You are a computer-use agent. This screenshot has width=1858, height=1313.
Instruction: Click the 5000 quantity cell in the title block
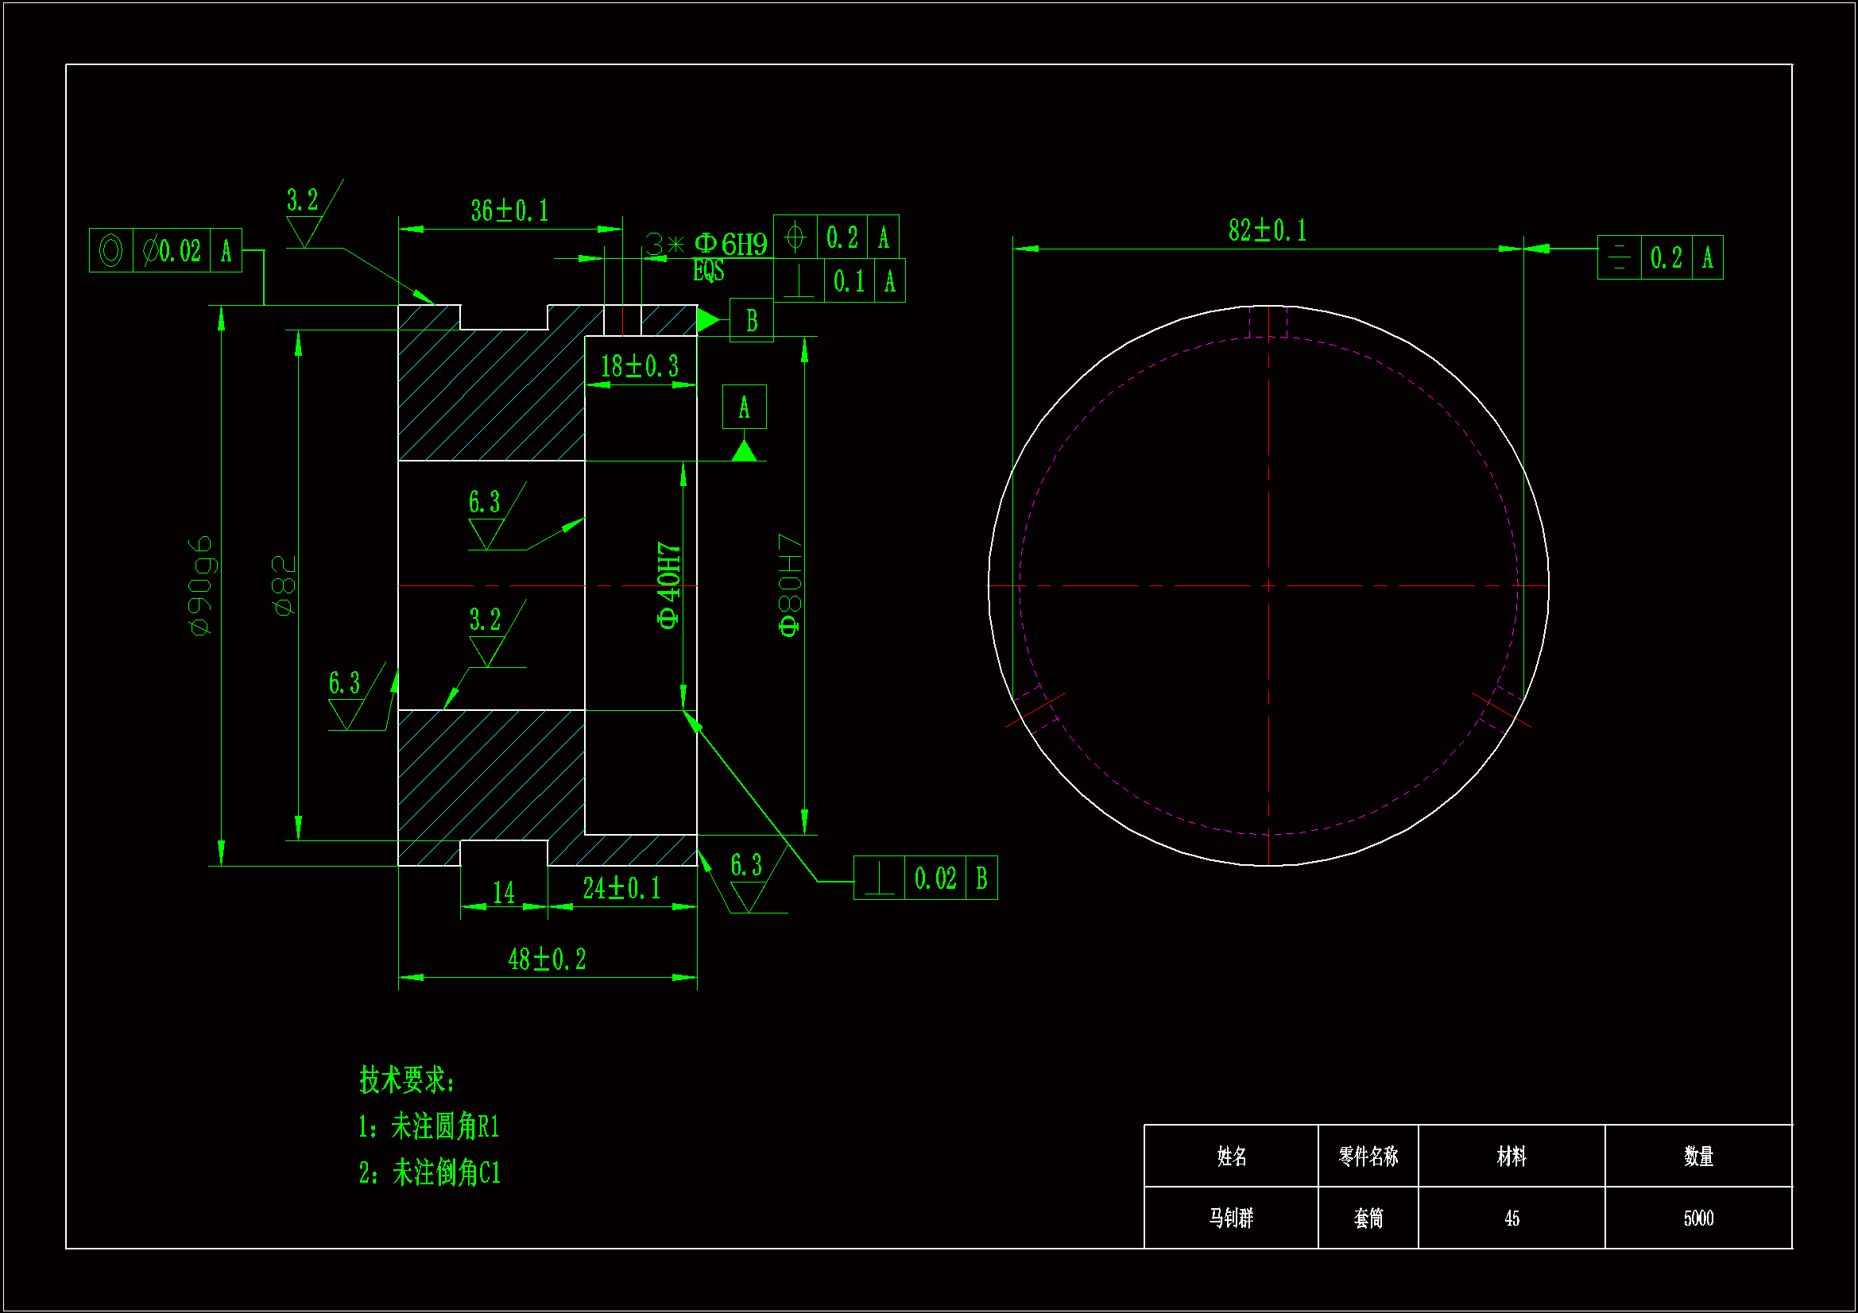1697,1218
